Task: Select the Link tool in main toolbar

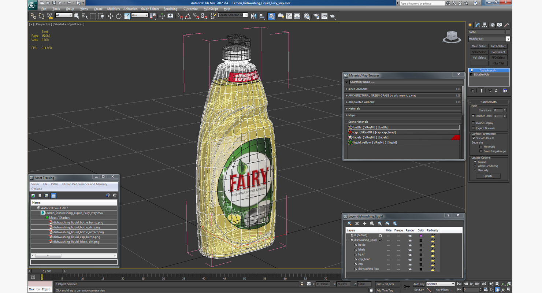Action: (x=33, y=16)
